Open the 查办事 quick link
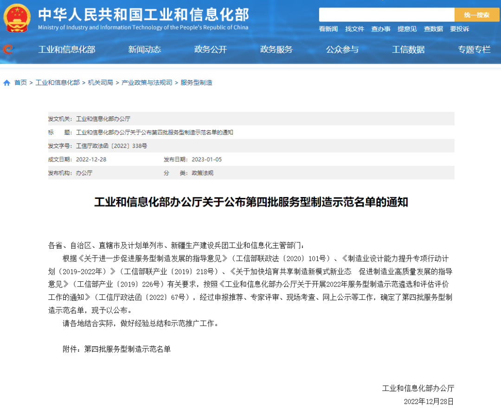This screenshot has width=501, height=413. (381, 29)
